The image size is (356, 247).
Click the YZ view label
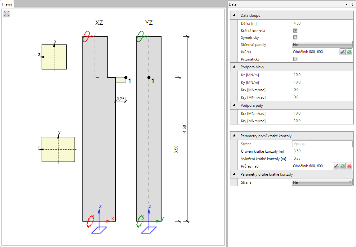point(149,23)
